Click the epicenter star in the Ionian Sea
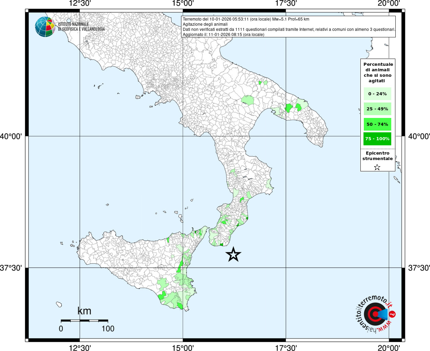 tap(234, 254)
